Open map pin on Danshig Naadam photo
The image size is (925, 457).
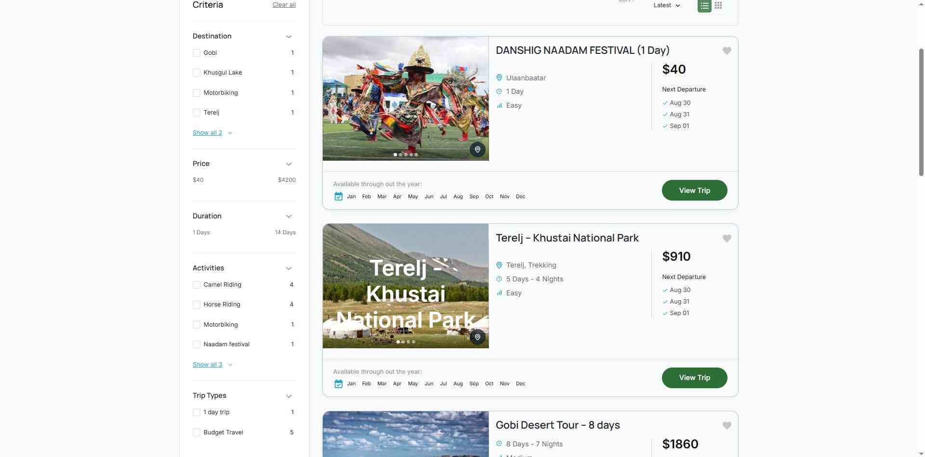pos(477,150)
